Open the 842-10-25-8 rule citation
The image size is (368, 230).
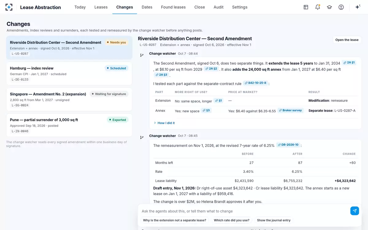(255, 83)
